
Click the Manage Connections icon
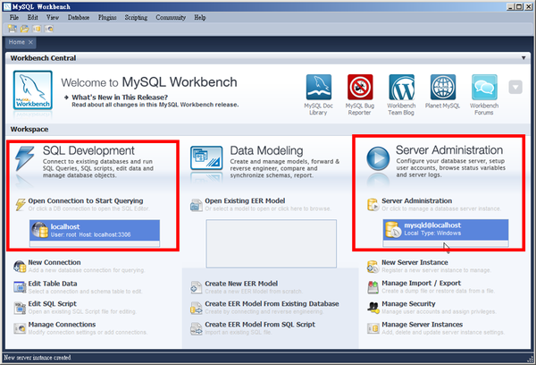(x=20, y=328)
